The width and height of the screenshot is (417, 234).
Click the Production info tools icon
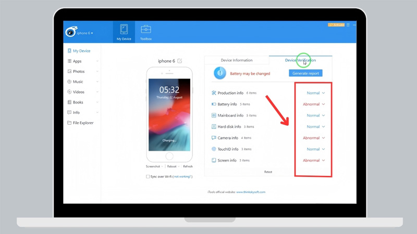coord(214,93)
